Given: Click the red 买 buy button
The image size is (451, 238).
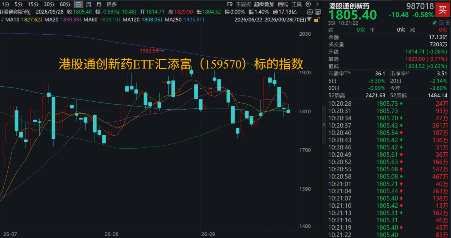Looking at the screenshot, I should coord(442,10).
